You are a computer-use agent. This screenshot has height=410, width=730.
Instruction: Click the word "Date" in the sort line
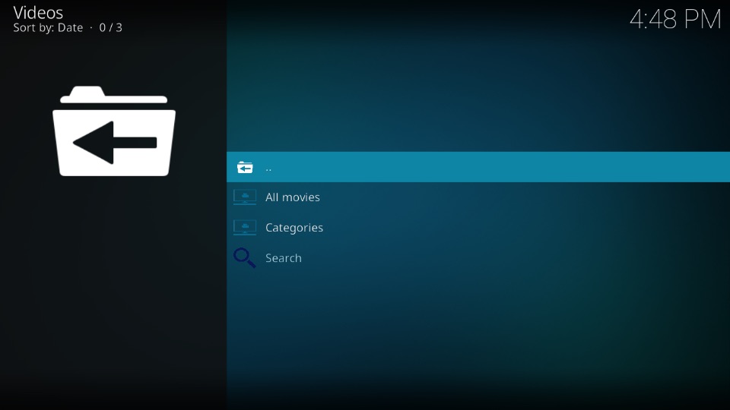click(x=71, y=28)
